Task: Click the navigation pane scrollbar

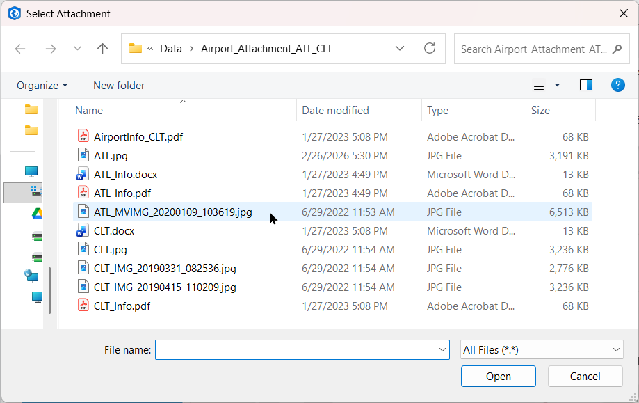Action: tap(50, 290)
